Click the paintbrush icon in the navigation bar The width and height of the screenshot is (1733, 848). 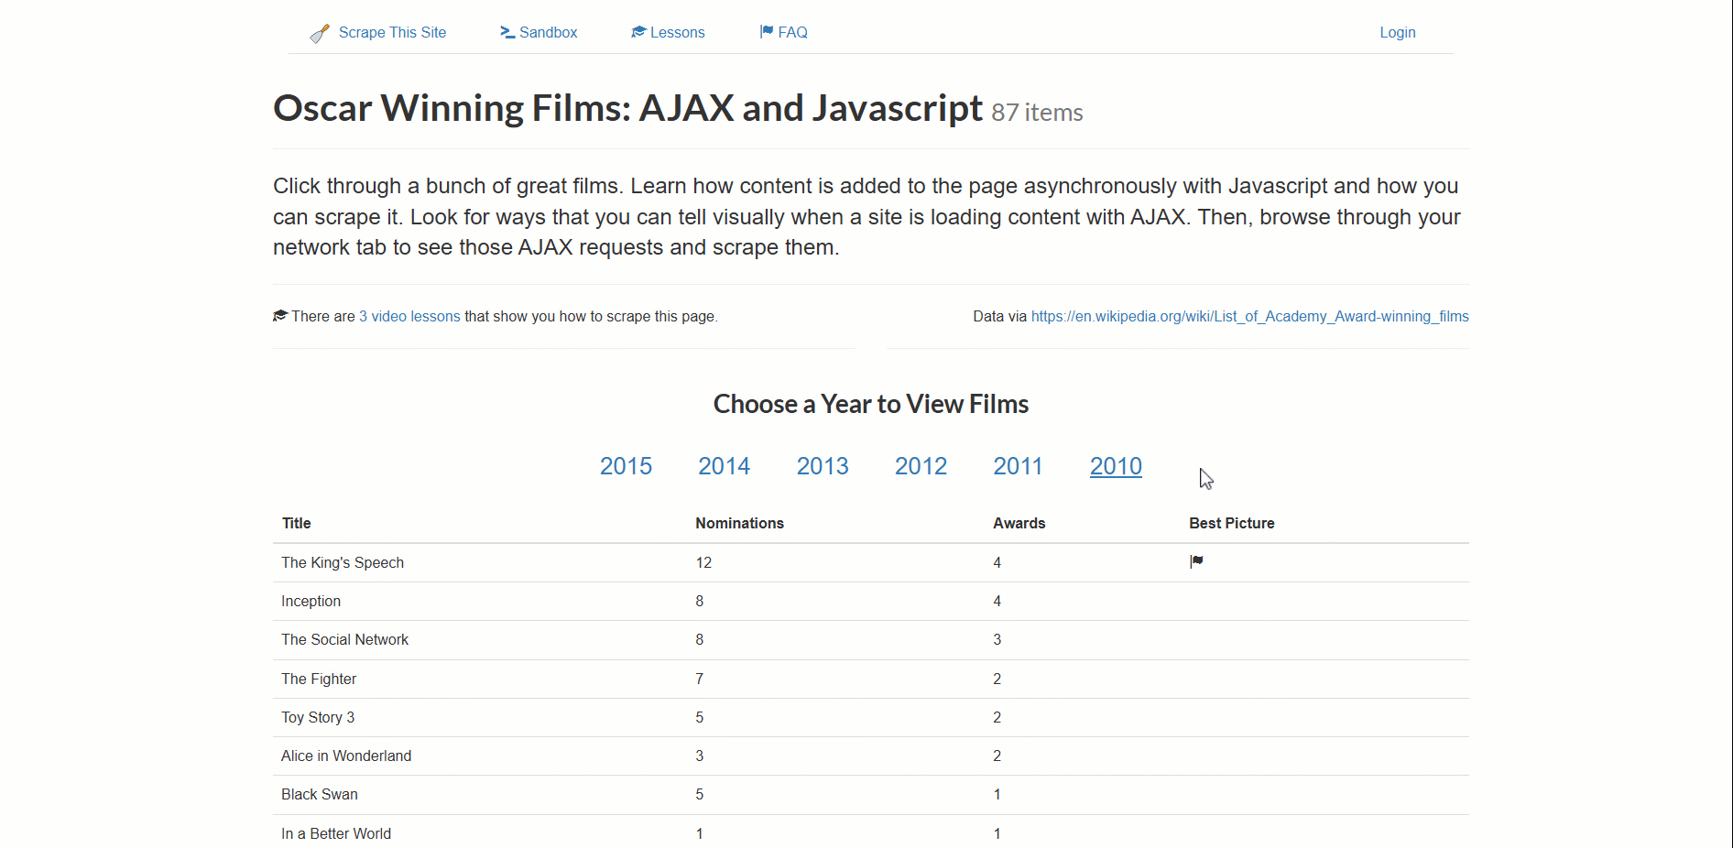[x=319, y=32]
